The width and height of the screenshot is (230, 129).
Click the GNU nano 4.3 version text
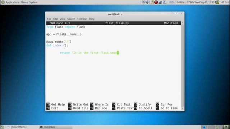pyautogui.click(x=60, y=23)
